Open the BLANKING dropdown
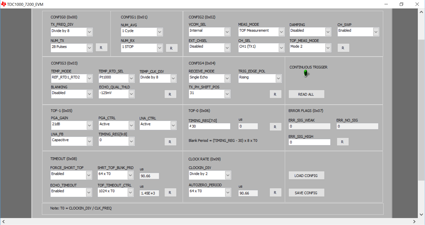The width and height of the screenshot is (425, 225). tap(72, 94)
